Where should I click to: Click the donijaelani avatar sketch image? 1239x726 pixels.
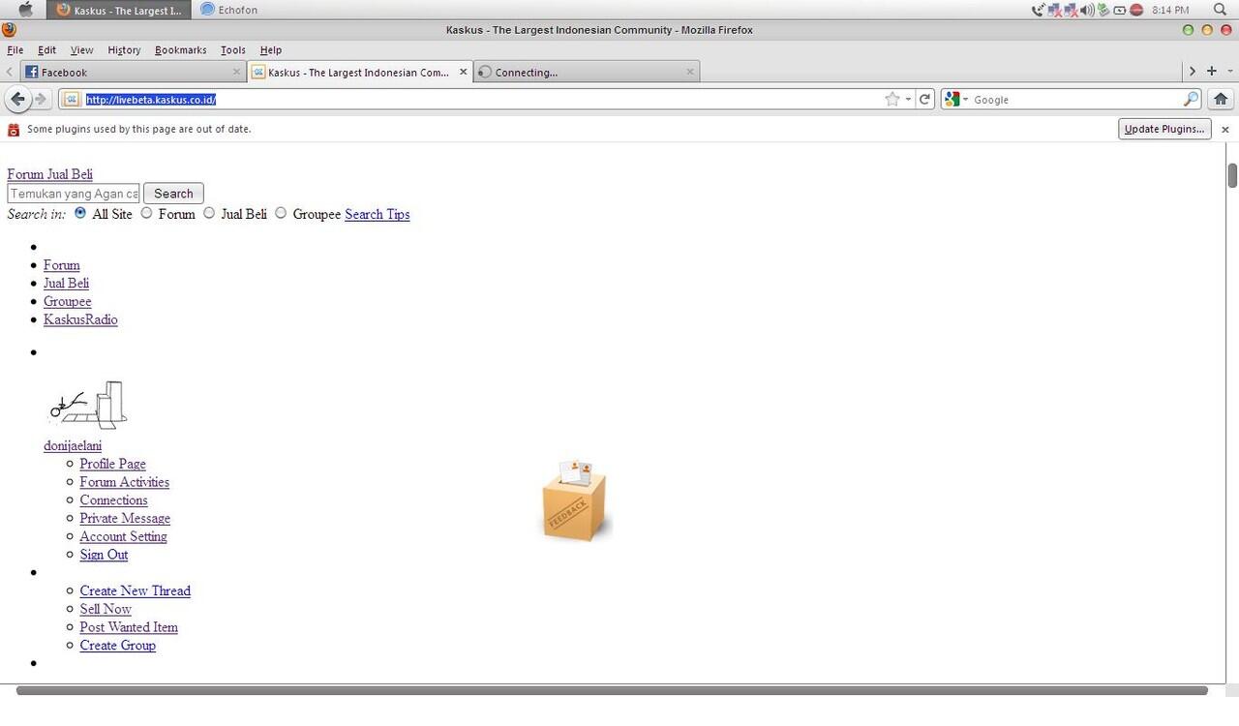point(88,405)
